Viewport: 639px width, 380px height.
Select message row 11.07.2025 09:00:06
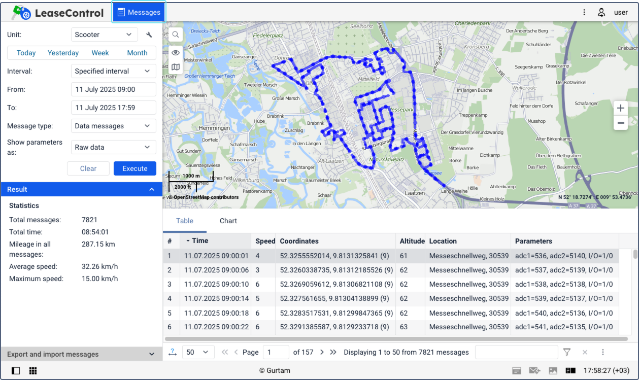click(x=391, y=270)
